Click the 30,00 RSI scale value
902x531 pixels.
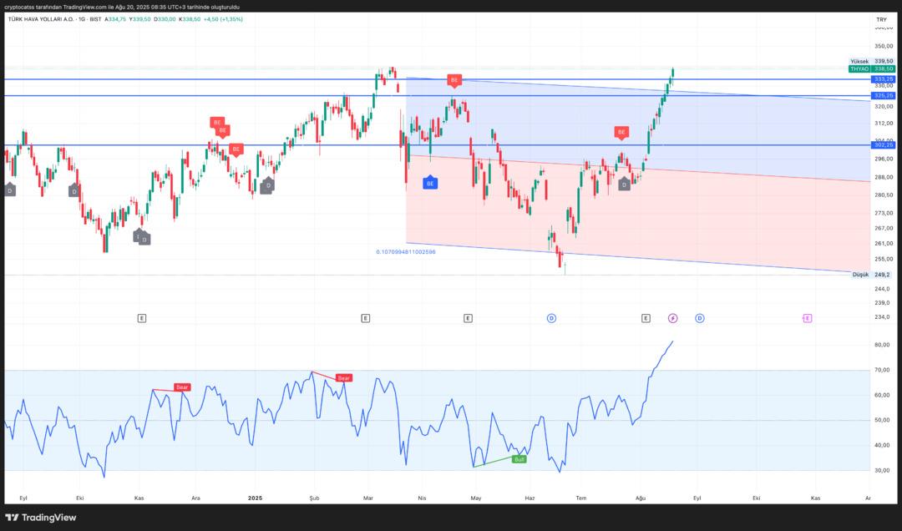882,471
